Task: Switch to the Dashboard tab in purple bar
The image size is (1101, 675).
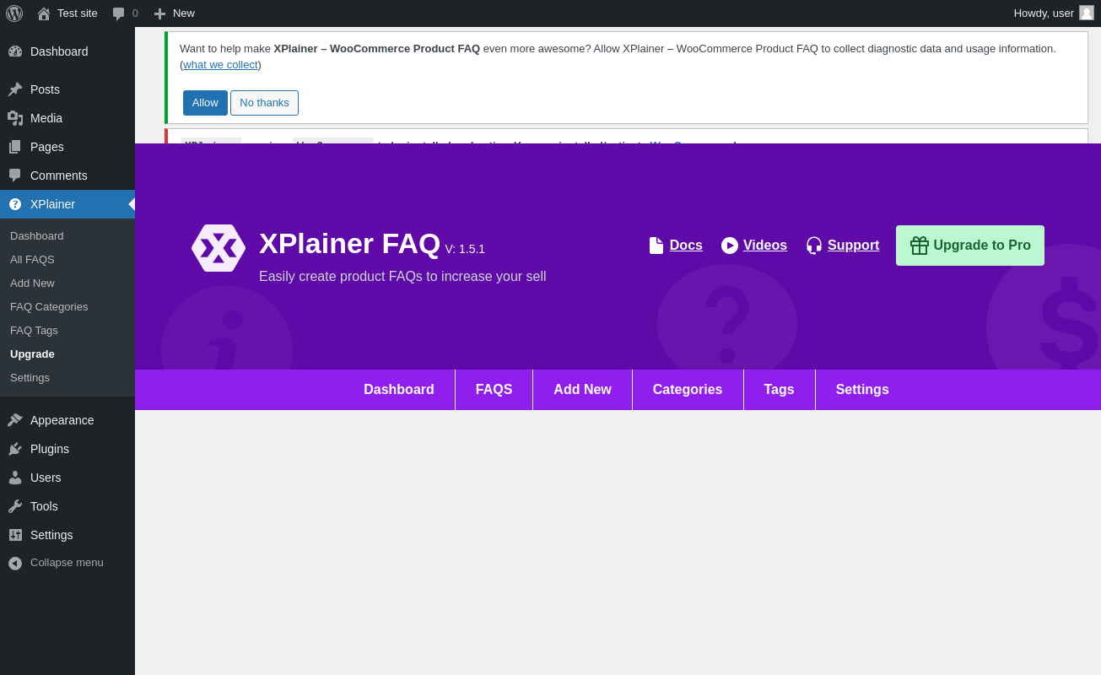Action: coord(399,390)
